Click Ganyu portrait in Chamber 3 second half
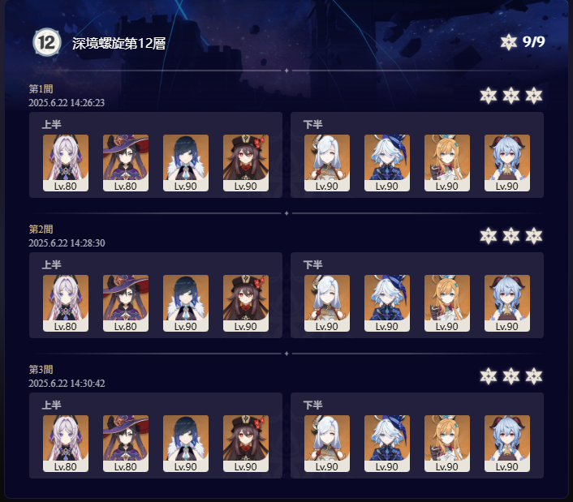 point(507,444)
